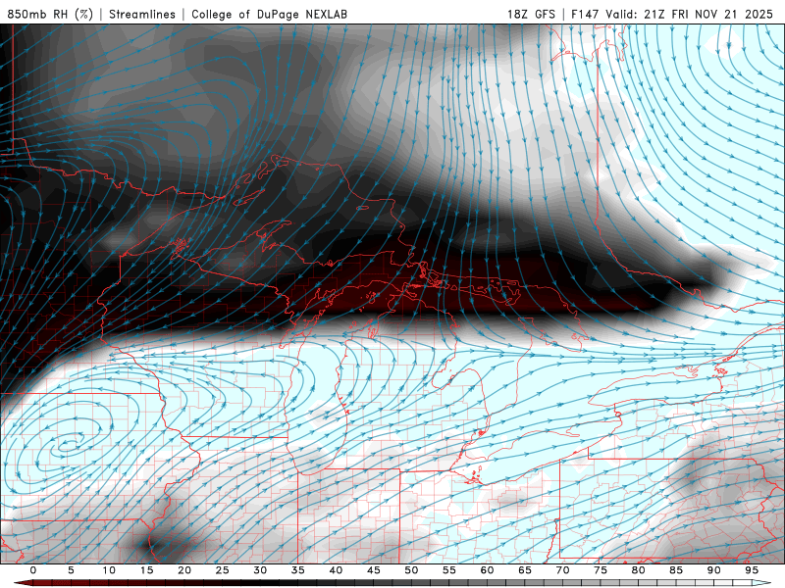Click the "5" label on the color scale

point(71,570)
